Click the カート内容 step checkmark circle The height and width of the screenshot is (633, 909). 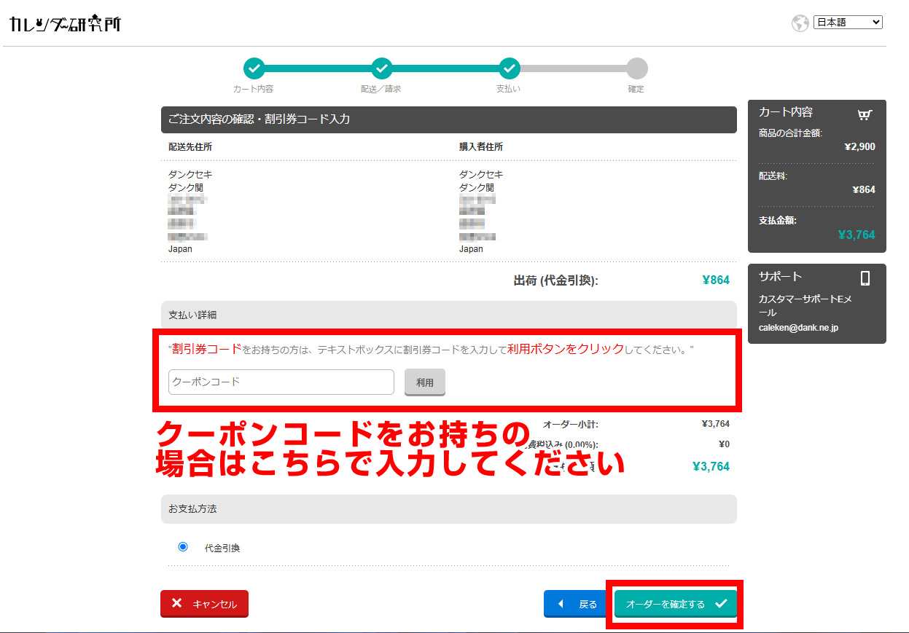(254, 68)
